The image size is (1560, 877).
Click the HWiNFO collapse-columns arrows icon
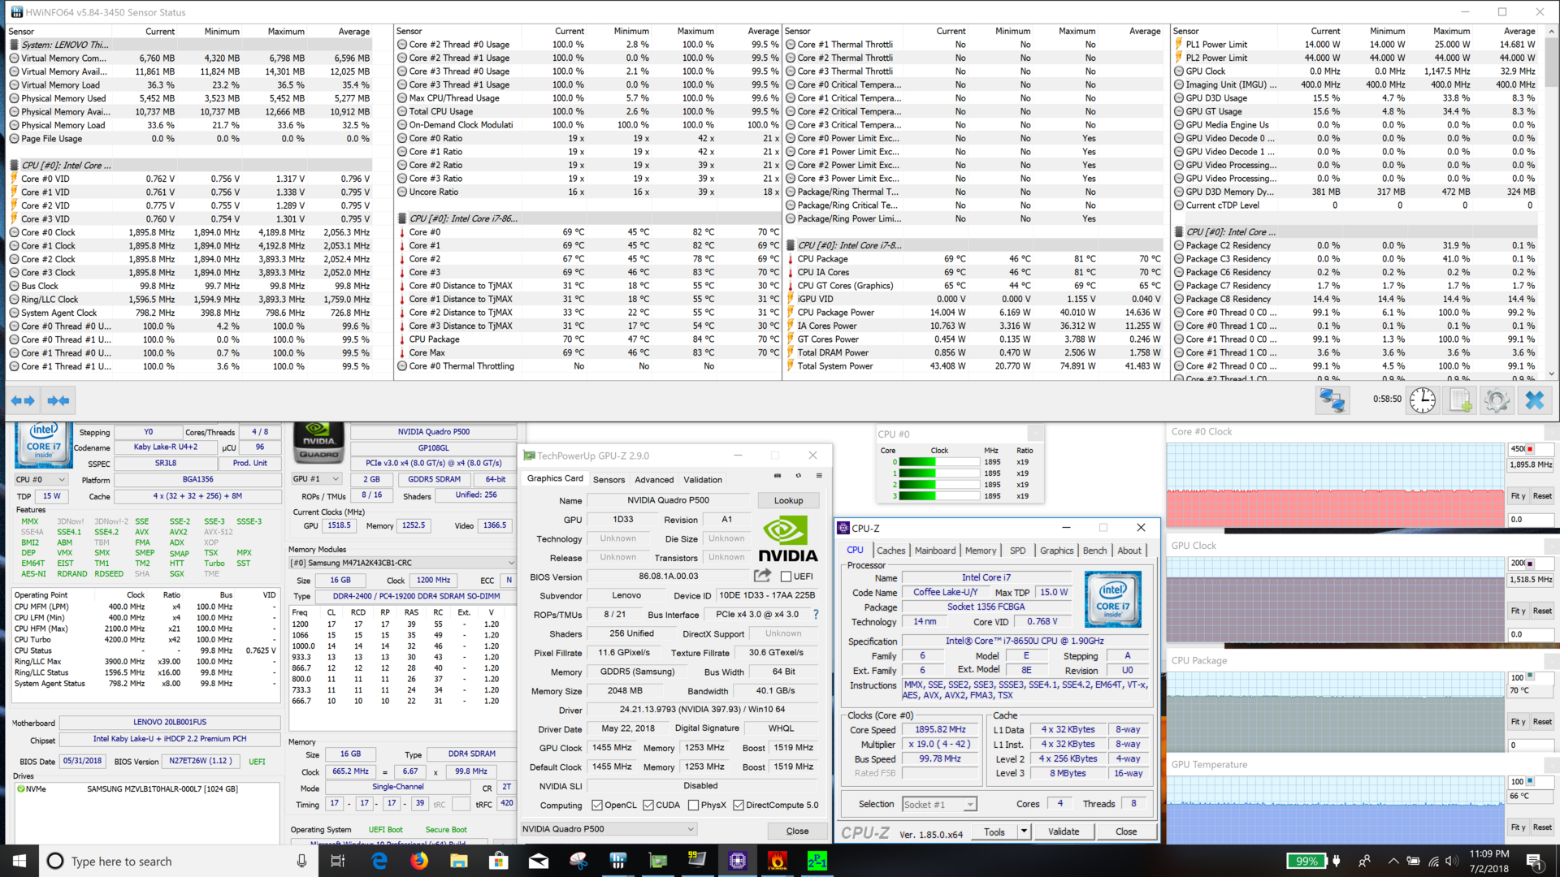point(58,400)
